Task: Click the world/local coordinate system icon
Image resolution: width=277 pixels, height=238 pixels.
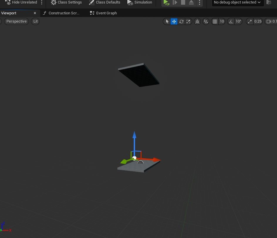Action: (197, 21)
